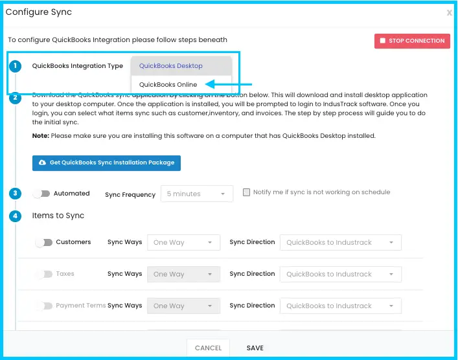Enable the Payment Terms sync toggle

pos(43,306)
